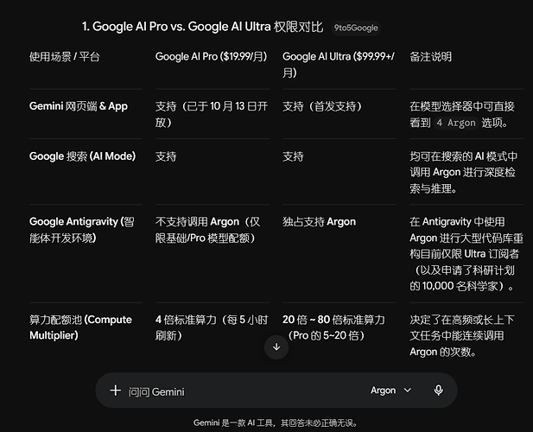This screenshot has height=432, width=533.
Task: Click the plus attachment icon in the input bar
Action: coord(115,391)
